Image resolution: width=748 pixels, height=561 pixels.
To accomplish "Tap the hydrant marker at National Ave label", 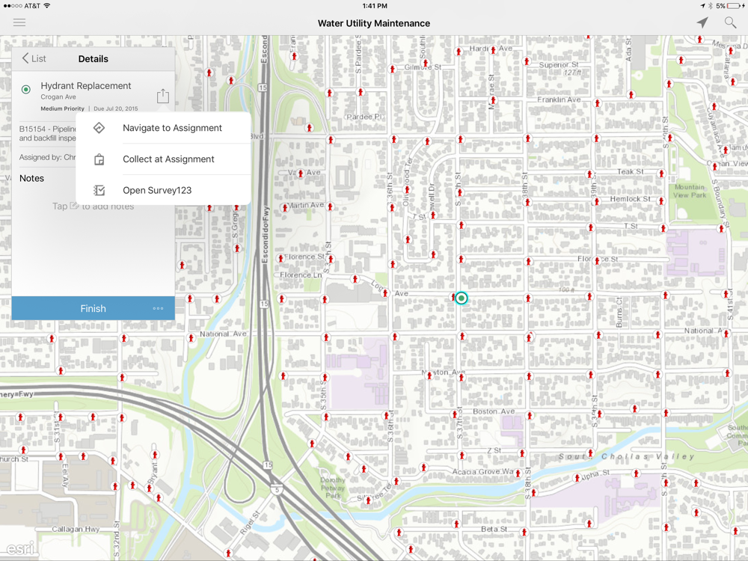I will pos(191,338).
